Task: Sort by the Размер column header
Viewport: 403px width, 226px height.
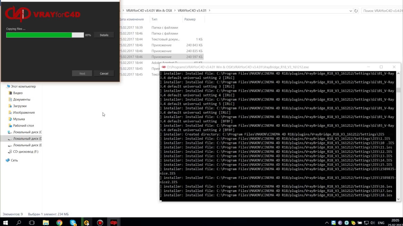Action: click(190, 19)
